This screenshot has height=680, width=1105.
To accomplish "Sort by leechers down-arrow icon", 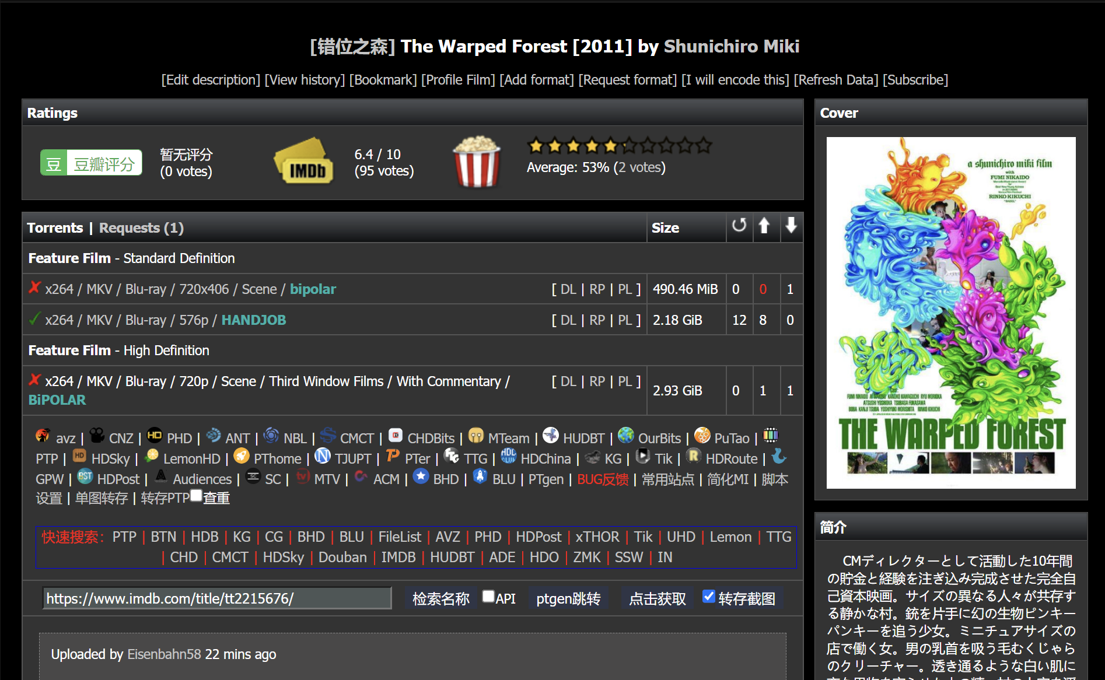I will click(791, 225).
